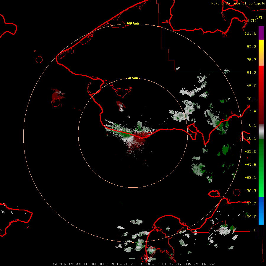The height and width of the screenshot is (266, 266).
Task: Click the VEL legend title
Action: pos(259,18)
